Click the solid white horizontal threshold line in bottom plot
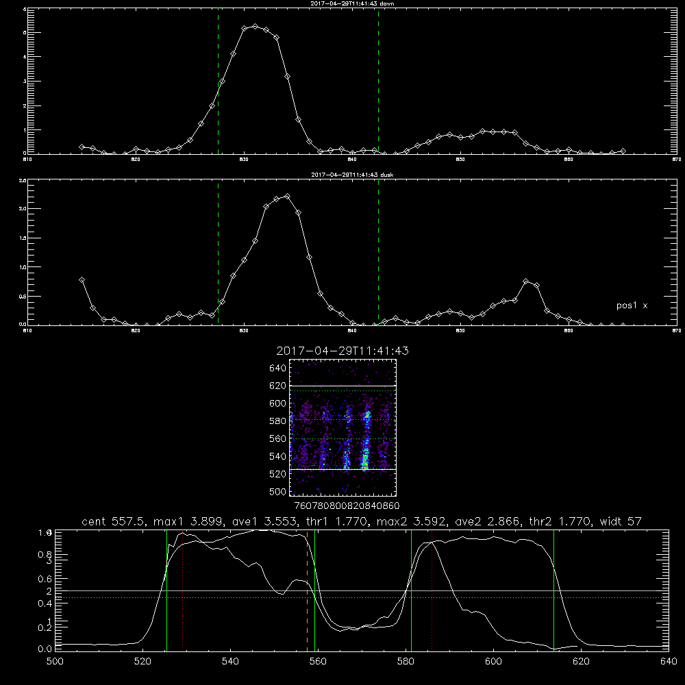 pyautogui.click(x=362, y=590)
